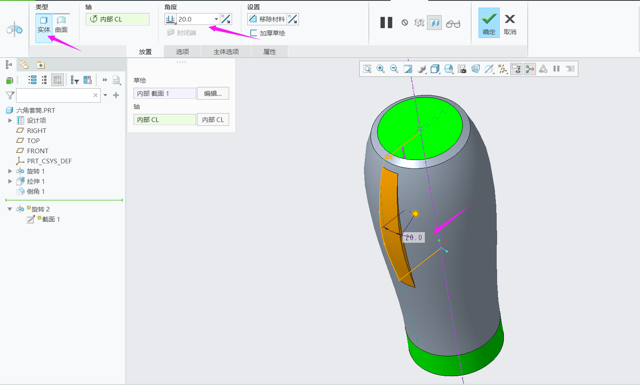The width and height of the screenshot is (640, 385).
Task: Click the verify glasses preview icon
Action: pos(453,24)
